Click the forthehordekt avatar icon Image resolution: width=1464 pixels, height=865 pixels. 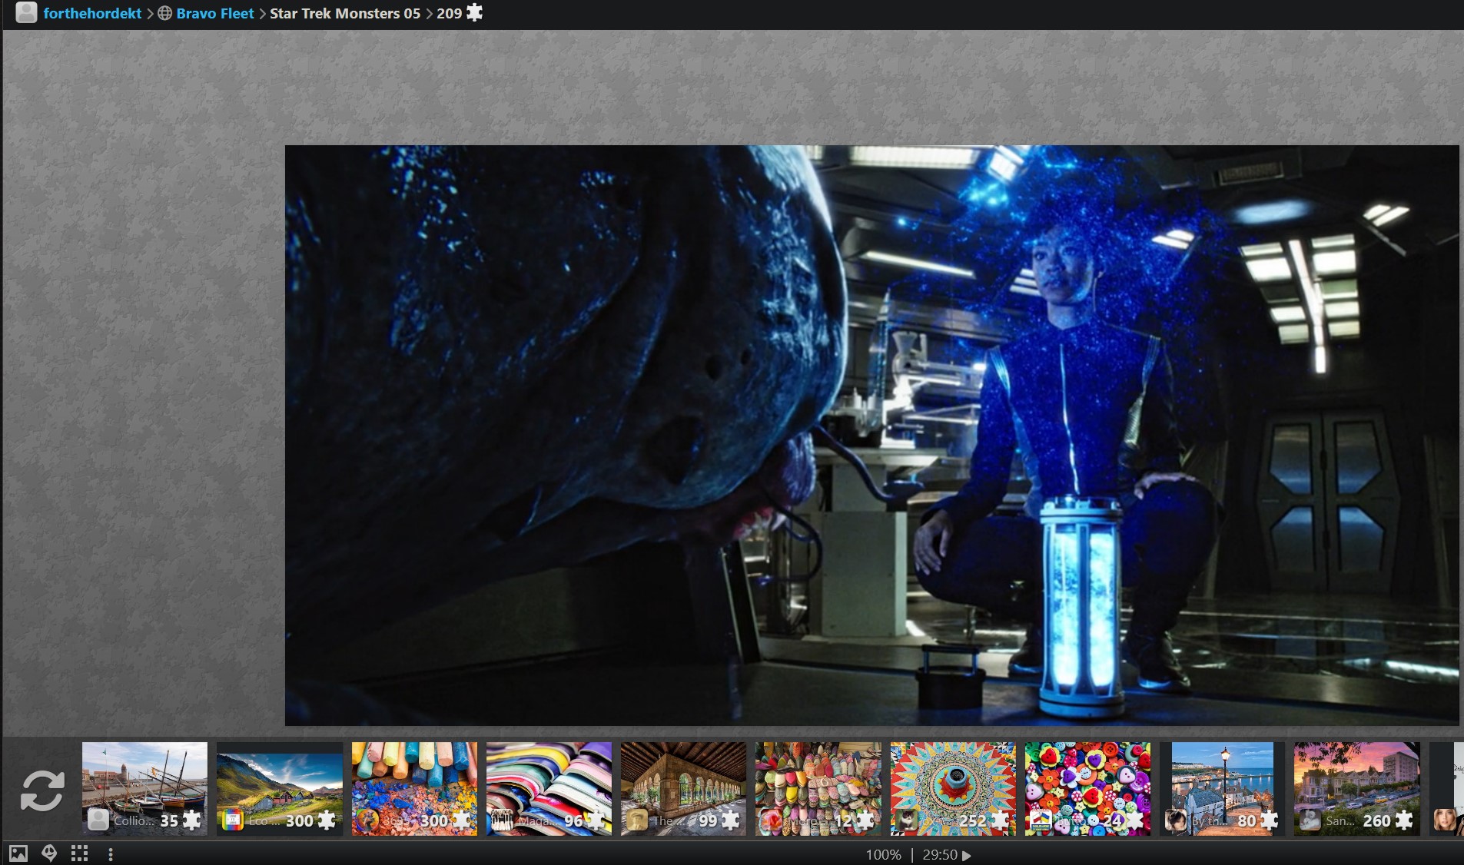coord(26,12)
